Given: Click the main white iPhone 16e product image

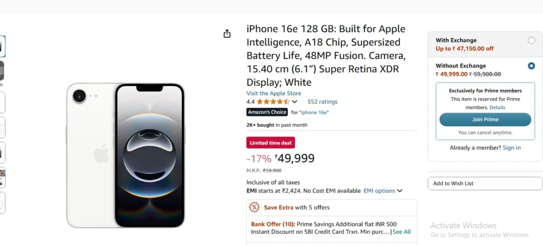Looking at the screenshot, I should (x=125, y=156).
